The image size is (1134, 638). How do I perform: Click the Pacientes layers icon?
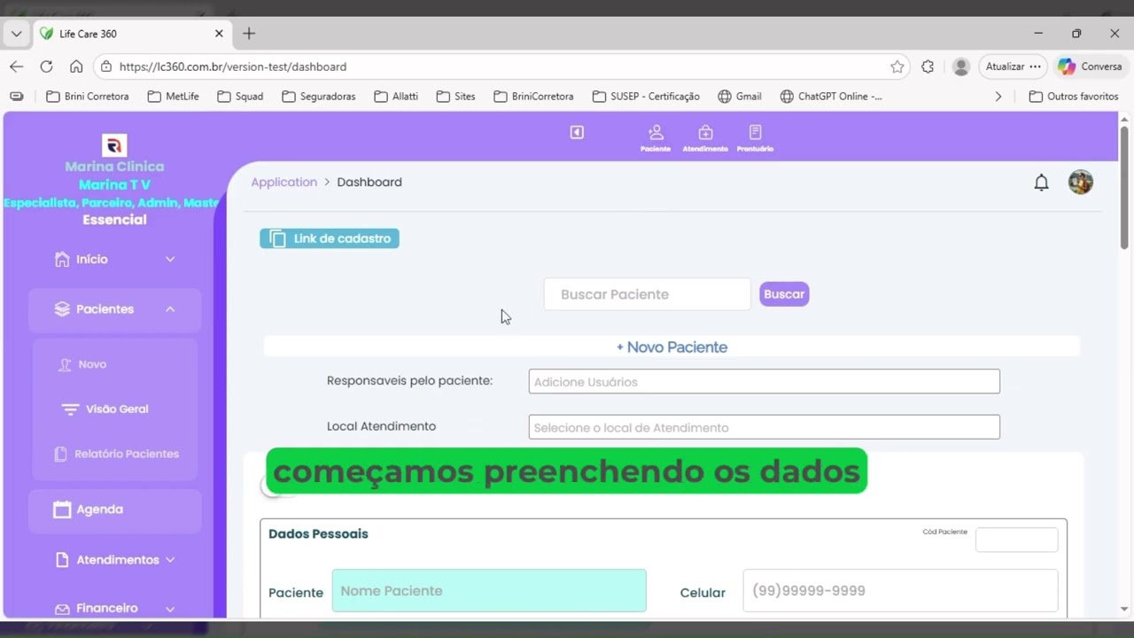[62, 309]
